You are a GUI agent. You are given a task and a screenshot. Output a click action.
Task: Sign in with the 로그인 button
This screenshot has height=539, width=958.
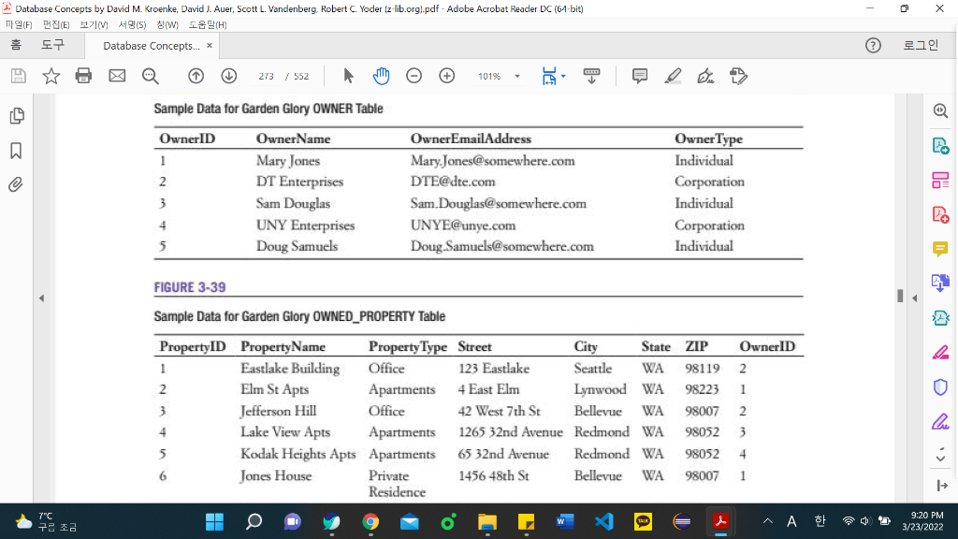click(921, 45)
